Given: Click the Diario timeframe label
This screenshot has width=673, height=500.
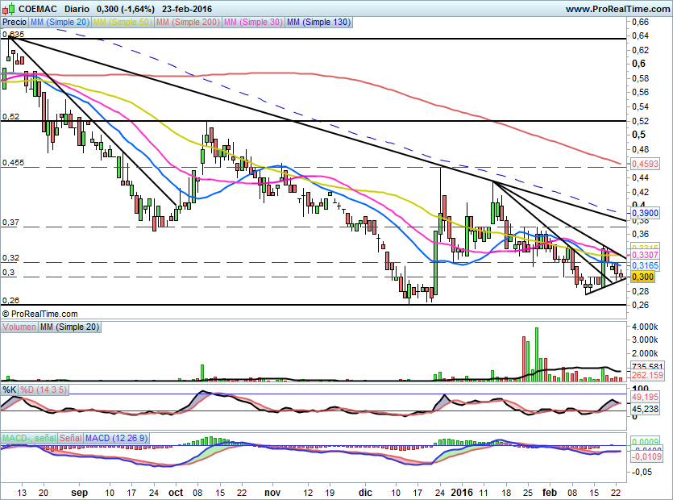Looking at the screenshot, I should tap(77, 9).
